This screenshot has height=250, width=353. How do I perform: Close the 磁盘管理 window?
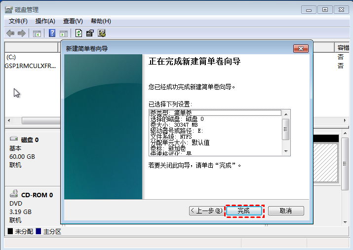point(341,10)
